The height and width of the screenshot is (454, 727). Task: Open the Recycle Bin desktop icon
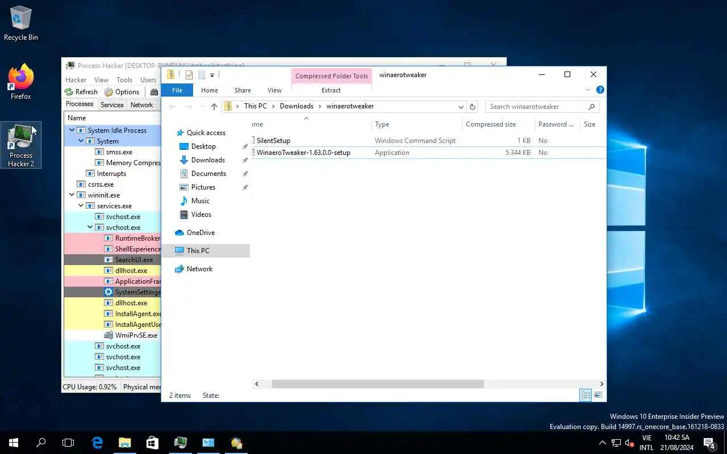pos(21,24)
